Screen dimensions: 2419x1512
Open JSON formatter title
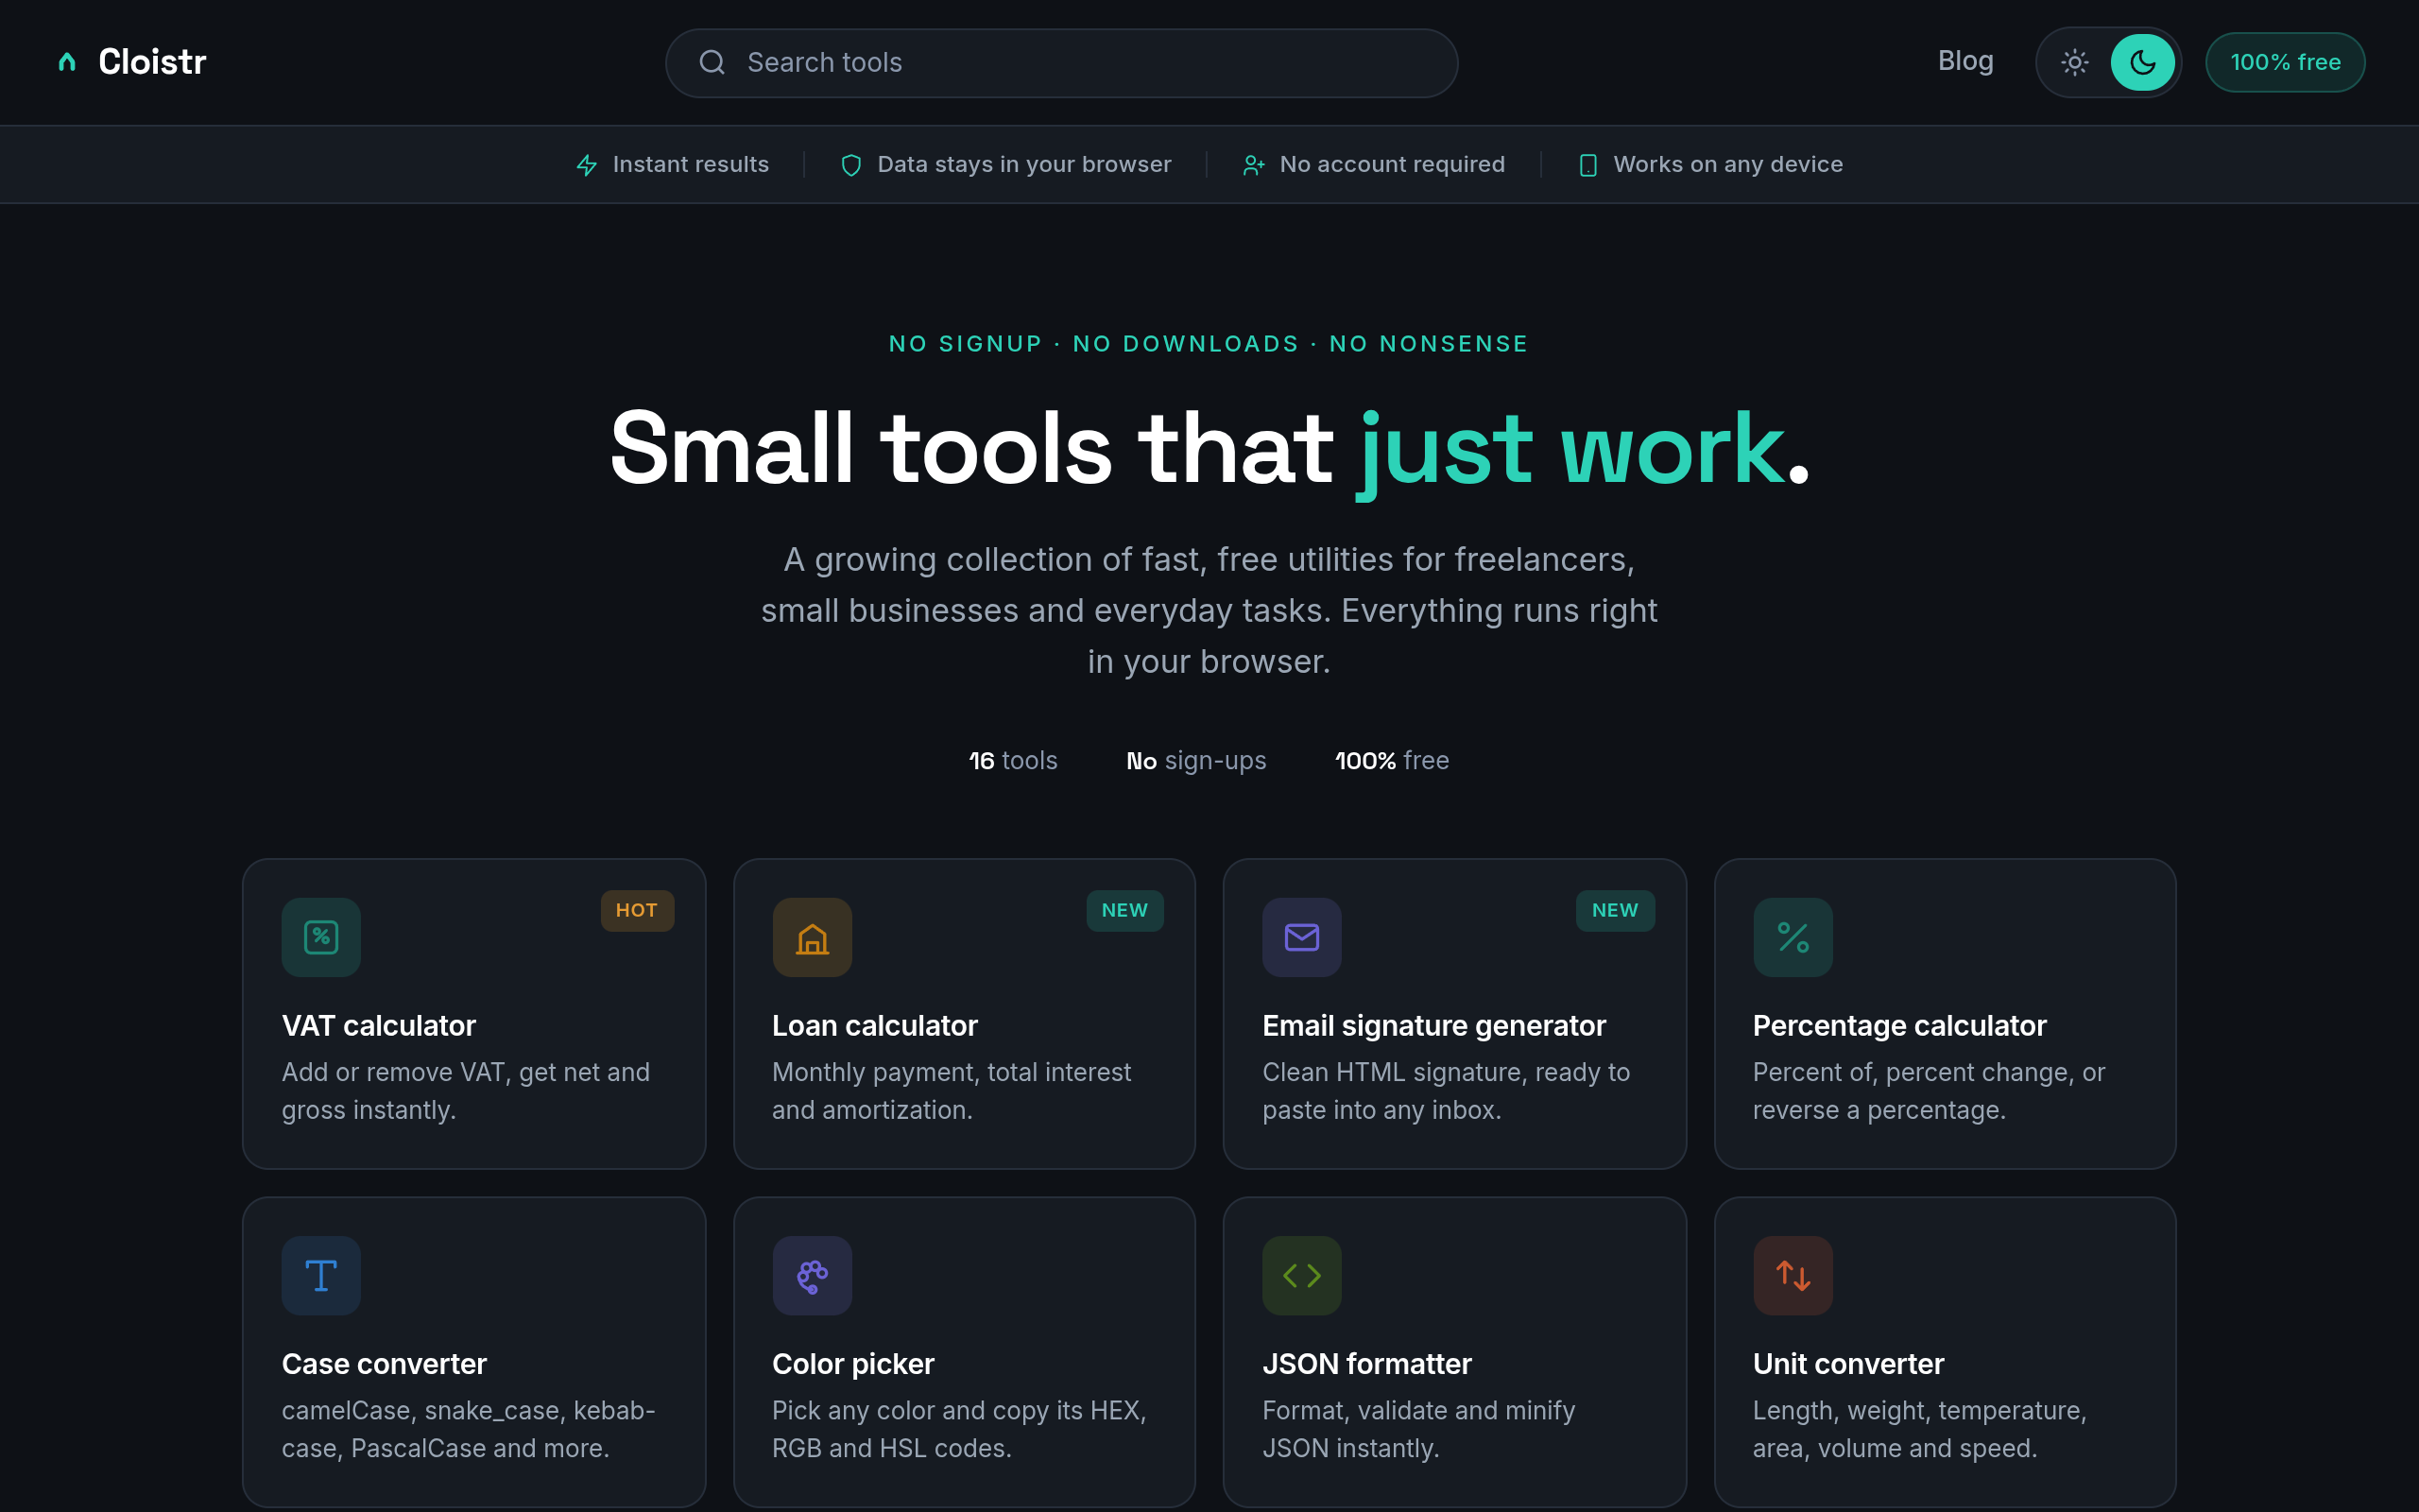tap(1366, 1363)
